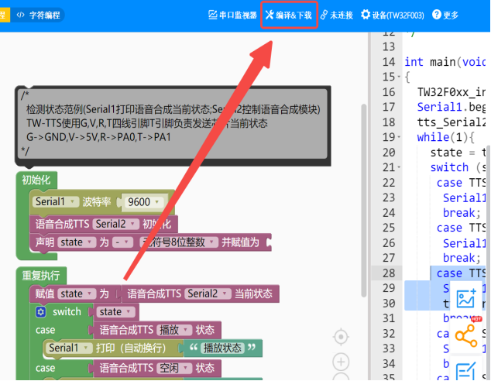Open the 更多 help menu

445,15
